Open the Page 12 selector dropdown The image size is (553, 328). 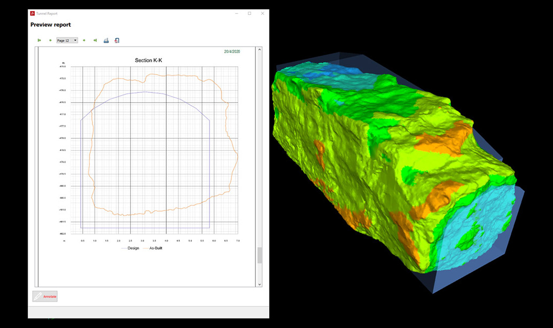(65, 40)
